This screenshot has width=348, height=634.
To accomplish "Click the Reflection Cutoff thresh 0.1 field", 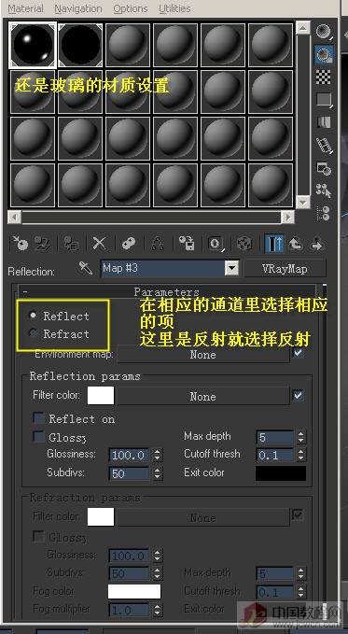I will pos(275,456).
